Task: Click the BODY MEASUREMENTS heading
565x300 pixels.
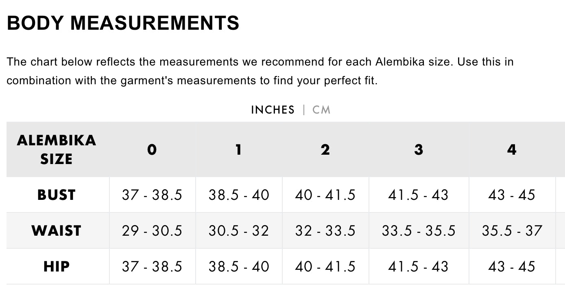Action: pos(123,23)
